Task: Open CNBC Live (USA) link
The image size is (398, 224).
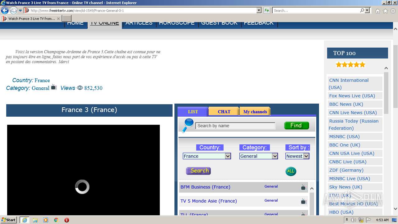Action: pyautogui.click(x=348, y=162)
